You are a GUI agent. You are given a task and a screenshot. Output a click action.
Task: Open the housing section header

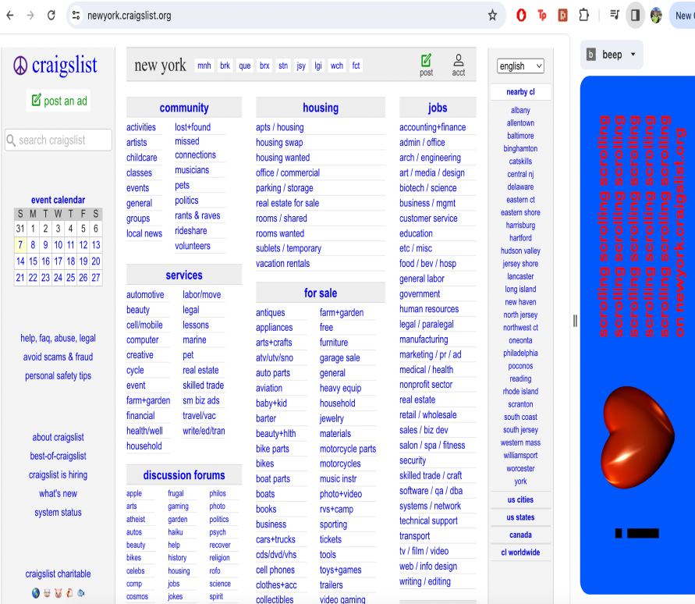pyautogui.click(x=321, y=108)
